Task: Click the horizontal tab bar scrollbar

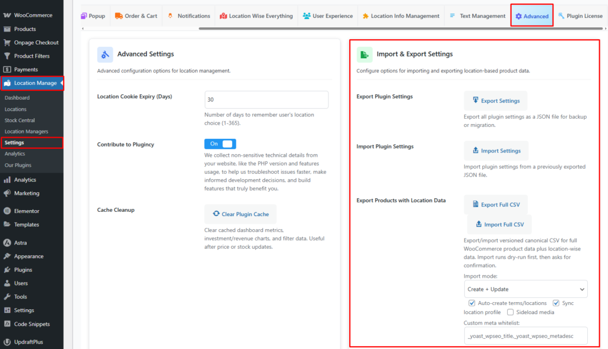Action: pos(356,28)
